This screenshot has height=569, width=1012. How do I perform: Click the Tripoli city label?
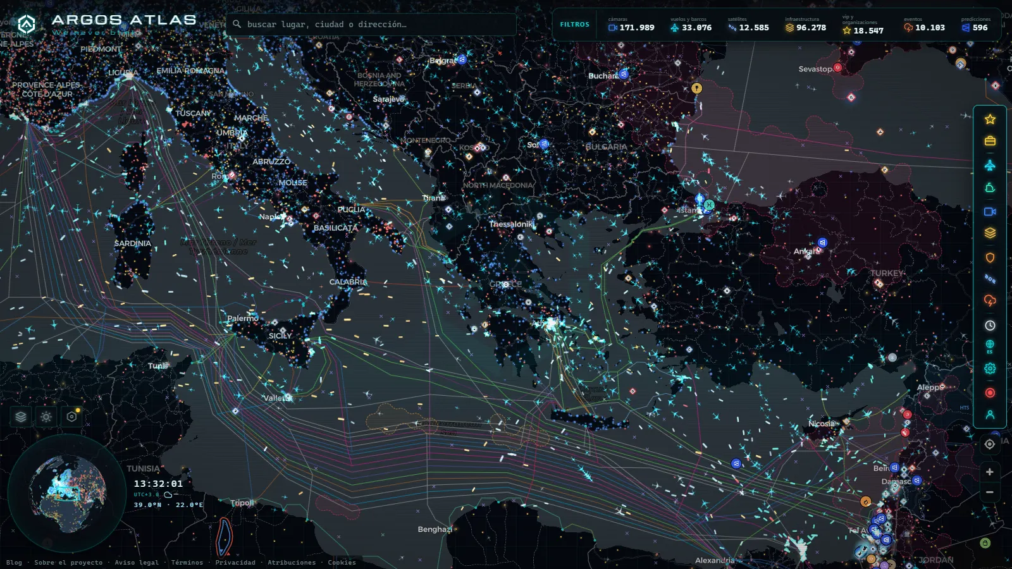pos(242,503)
